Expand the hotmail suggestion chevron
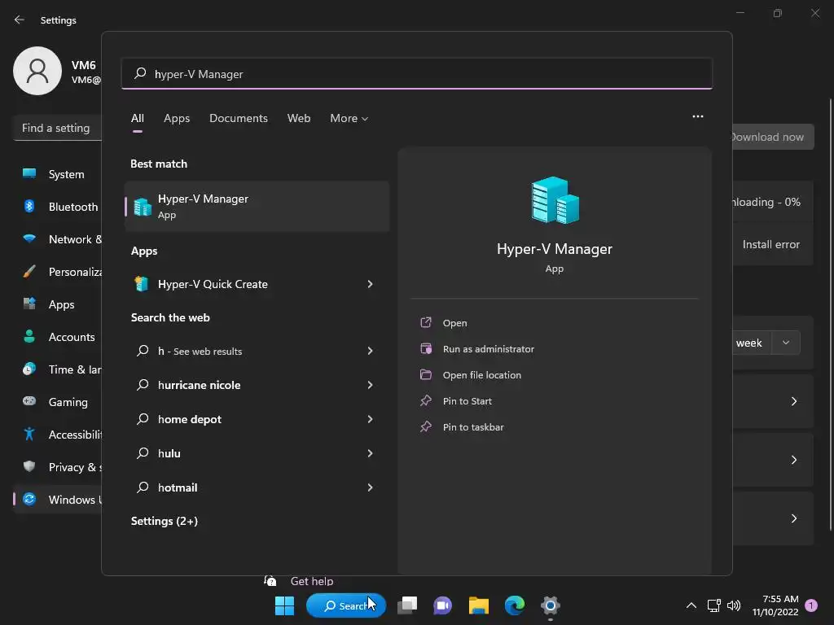 (371, 487)
